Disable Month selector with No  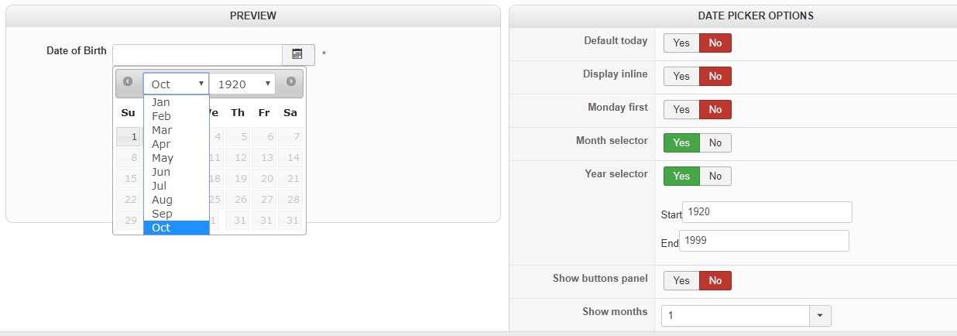pyautogui.click(x=715, y=143)
